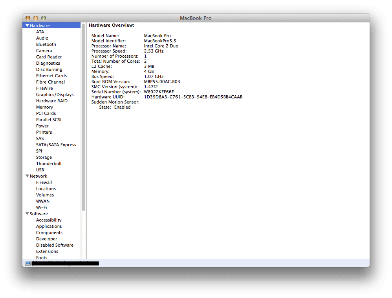Select Applications under Software
This screenshot has height=298, width=392.
(49, 226)
